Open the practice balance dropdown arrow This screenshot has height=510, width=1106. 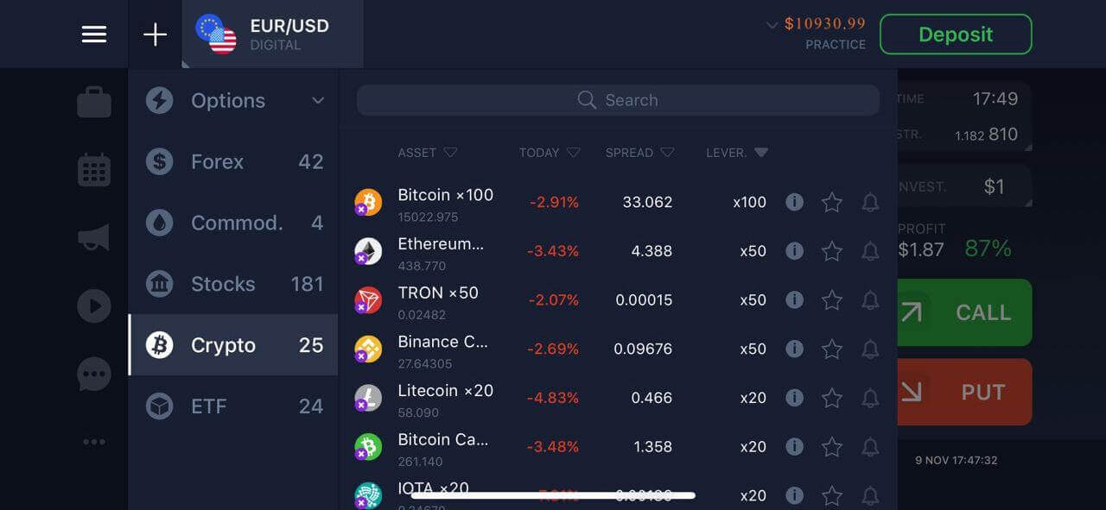click(x=772, y=25)
